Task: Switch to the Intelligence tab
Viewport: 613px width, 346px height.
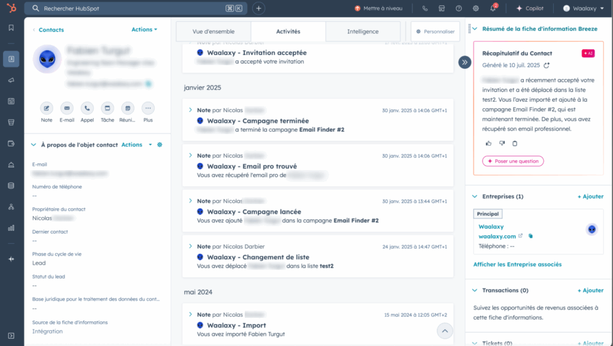Action: pyautogui.click(x=363, y=32)
